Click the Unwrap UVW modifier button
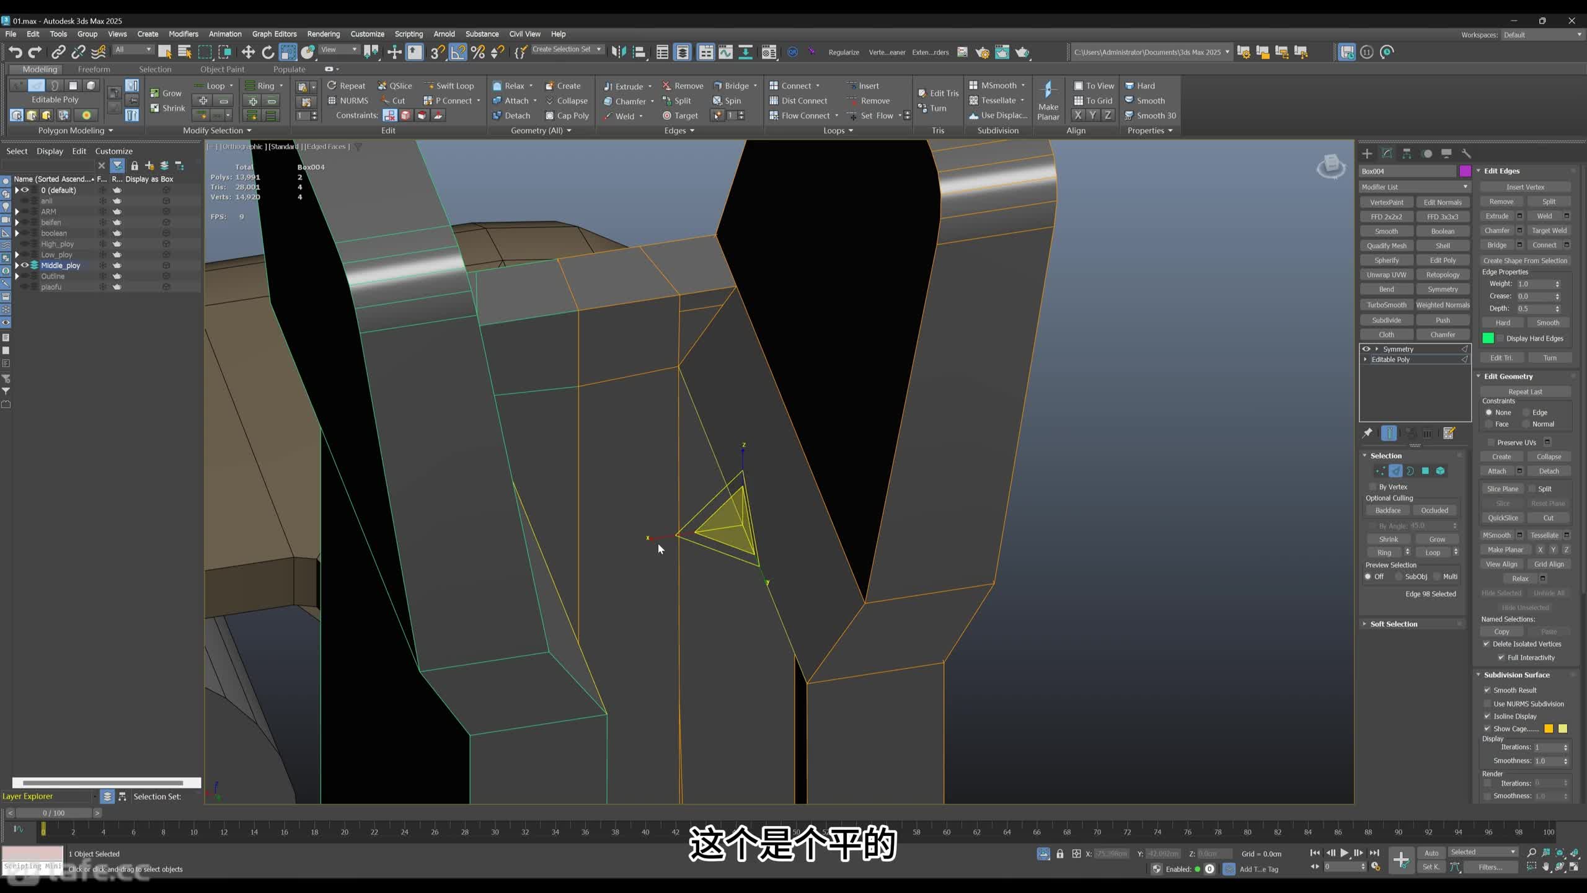The height and width of the screenshot is (893, 1587). [1387, 275]
